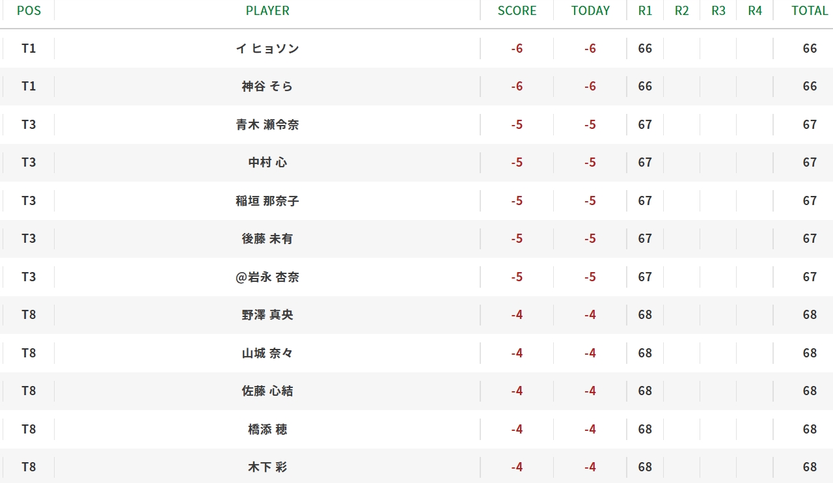833x483 pixels.
Task: Open 稲垣 那奈子 player details
Action: (267, 201)
